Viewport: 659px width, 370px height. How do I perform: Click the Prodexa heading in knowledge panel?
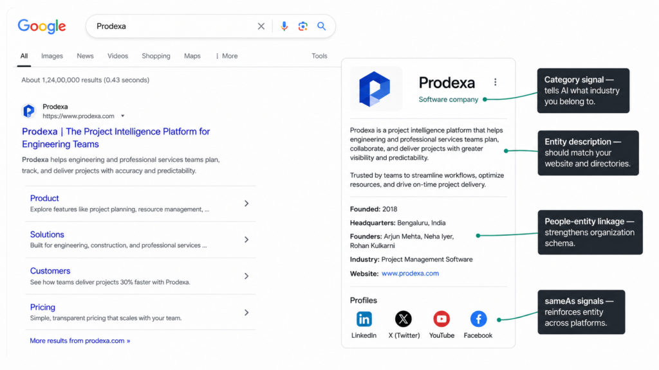pos(447,83)
